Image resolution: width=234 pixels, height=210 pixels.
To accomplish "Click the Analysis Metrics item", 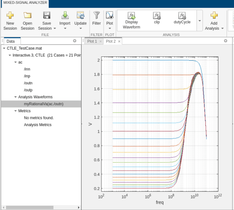I will (x=37, y=125).
